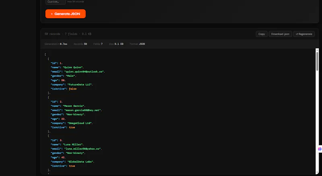Click the quinn.quinn outlook email line
The width and height of the screenshot is (322, 176).
coord(78,72)
